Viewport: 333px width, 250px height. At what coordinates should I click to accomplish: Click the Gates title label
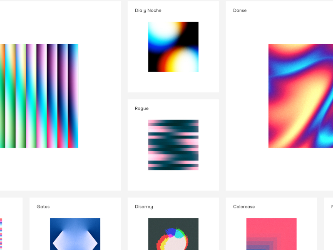(43, 207)
